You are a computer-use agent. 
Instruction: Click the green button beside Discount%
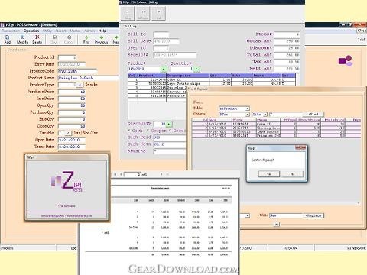point(169,124)
